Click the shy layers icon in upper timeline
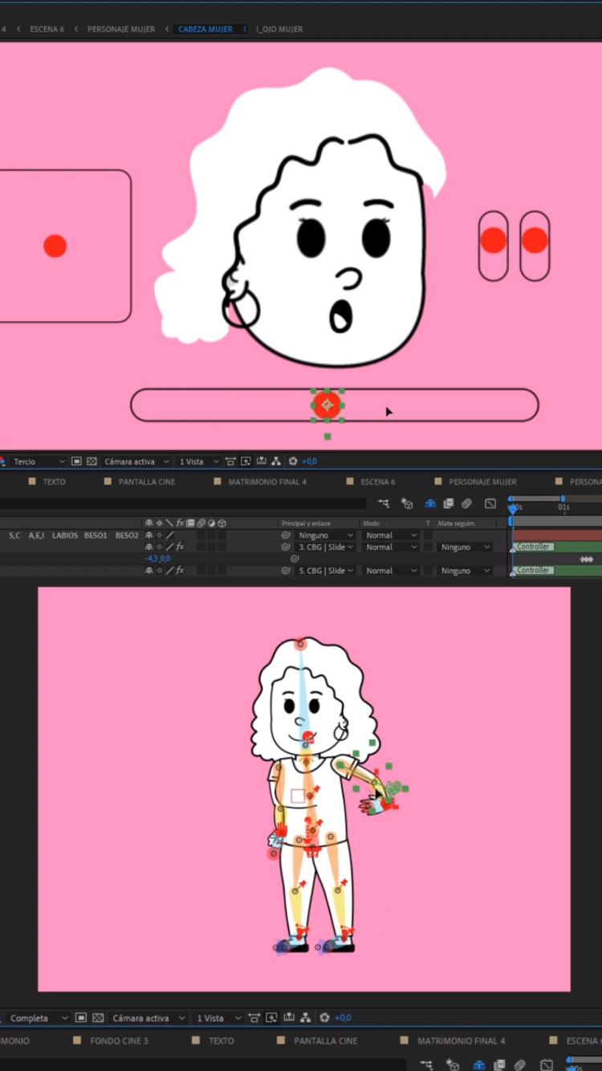Viewport: 602px width, 1071px height. [x=430, y=504]
